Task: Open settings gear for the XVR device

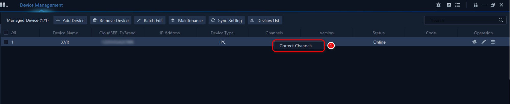Action: coord(474,42)
